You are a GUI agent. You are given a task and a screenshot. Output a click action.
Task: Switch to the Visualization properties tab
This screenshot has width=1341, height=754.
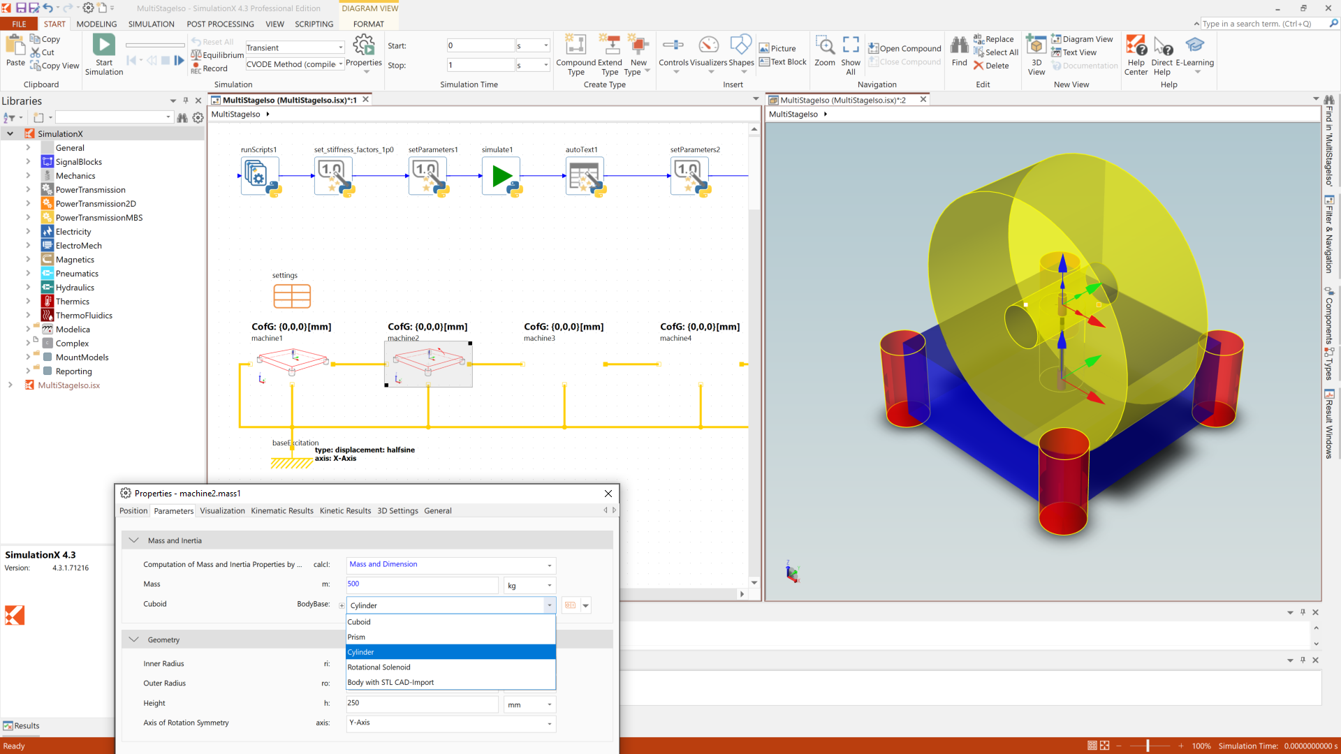tap(222, 511)
